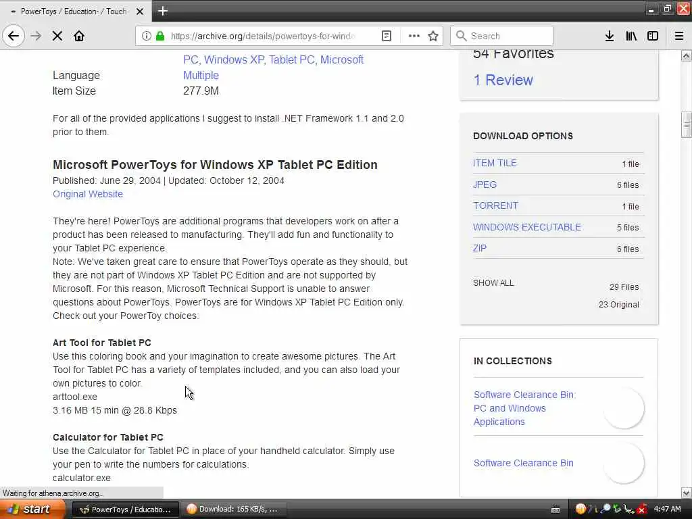Stop loading the page
692x519 pixels.
[57, 36]
